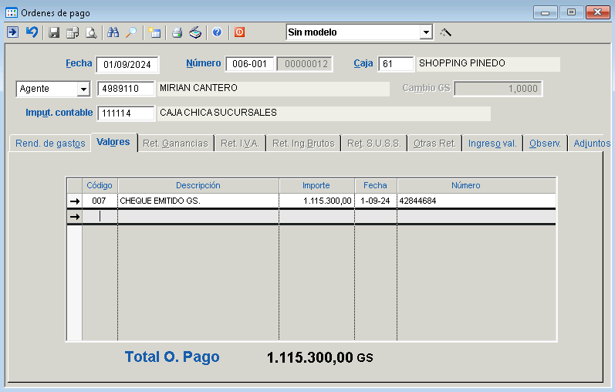Click the undo arrow icon in toolbar
Image resolution: width=615 pixels, height=392 pixels.
(x=32, y=32)
